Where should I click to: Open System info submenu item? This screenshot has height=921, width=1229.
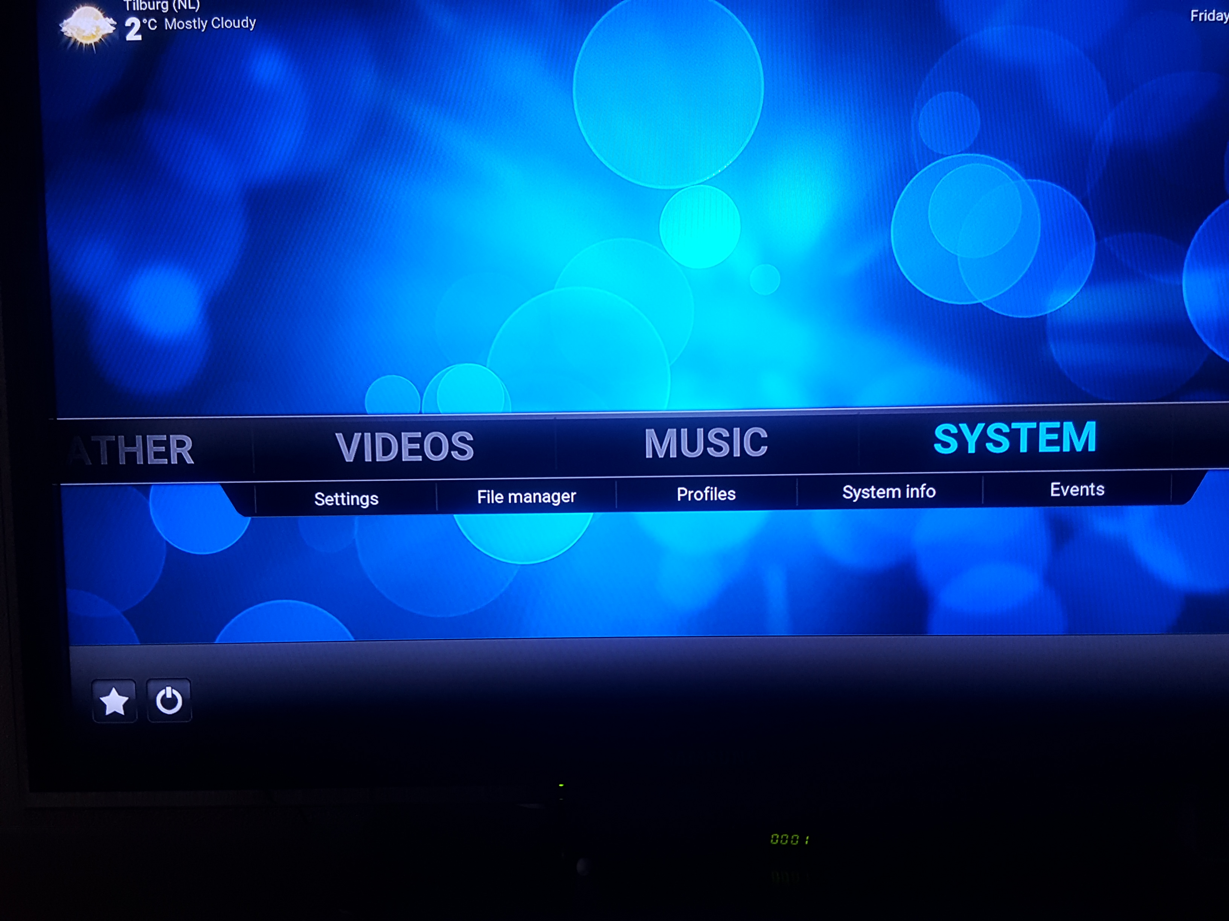coord(889,492)
